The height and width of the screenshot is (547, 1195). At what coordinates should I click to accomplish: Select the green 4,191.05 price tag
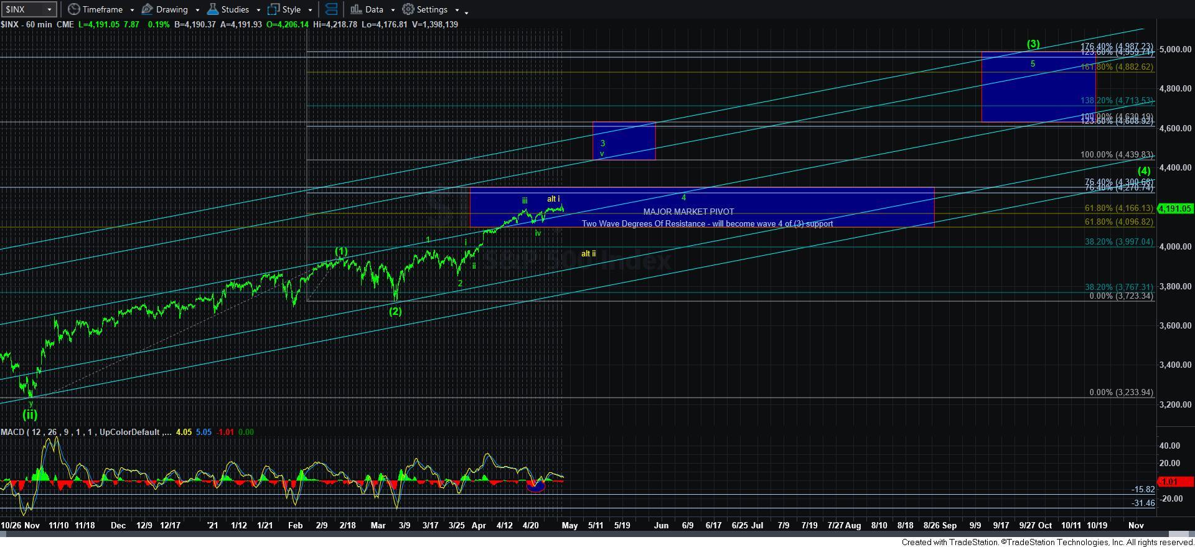point(1175,208)
